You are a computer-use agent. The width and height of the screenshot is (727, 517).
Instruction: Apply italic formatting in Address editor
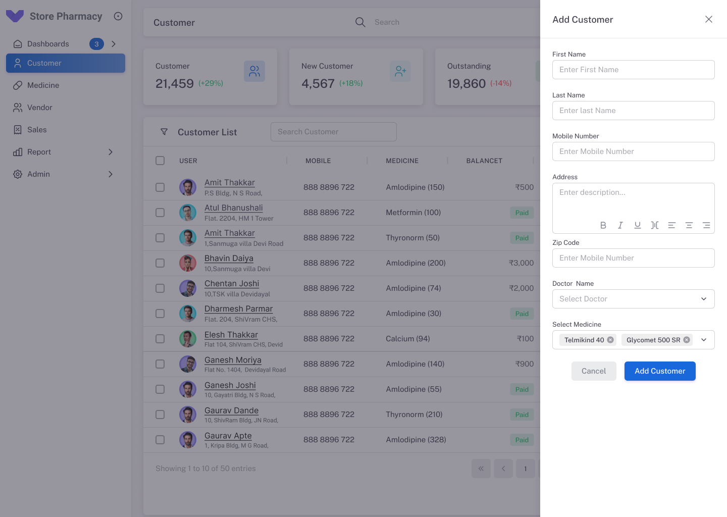click(620, 225)
